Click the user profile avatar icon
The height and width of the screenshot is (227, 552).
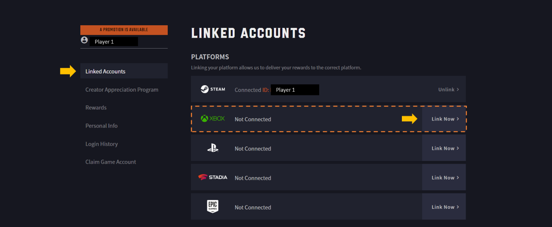click(84, 40)
